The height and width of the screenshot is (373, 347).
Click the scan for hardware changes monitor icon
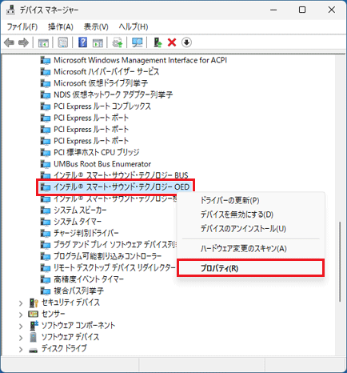pos(138,42)
